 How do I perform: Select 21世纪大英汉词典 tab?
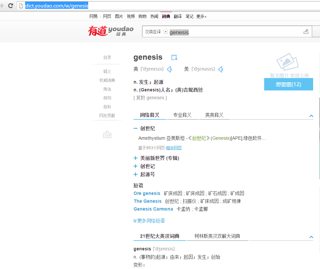[x=160, y=236]
